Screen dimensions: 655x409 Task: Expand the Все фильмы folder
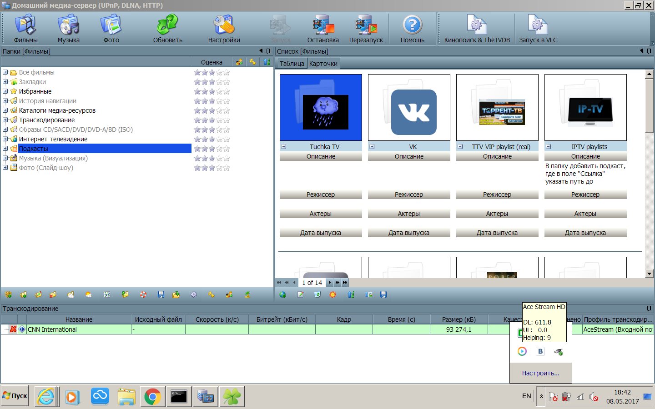5,72
